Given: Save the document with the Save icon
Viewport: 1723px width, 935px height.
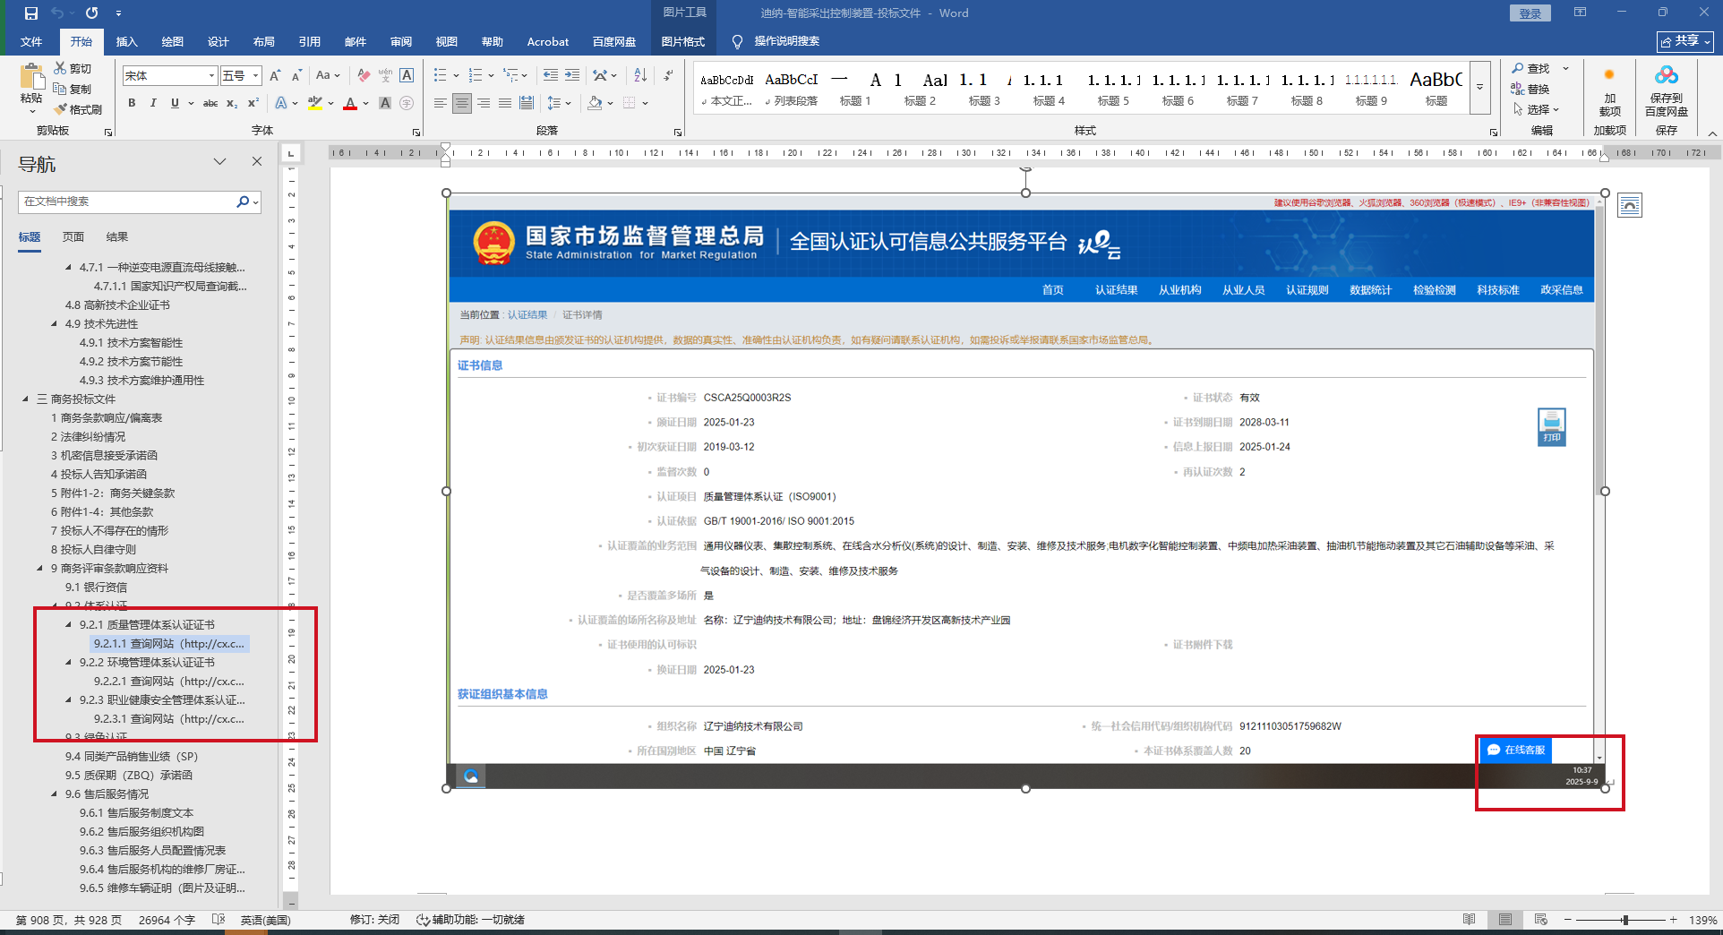Looking at the screenshot, I should click(30, 13).
